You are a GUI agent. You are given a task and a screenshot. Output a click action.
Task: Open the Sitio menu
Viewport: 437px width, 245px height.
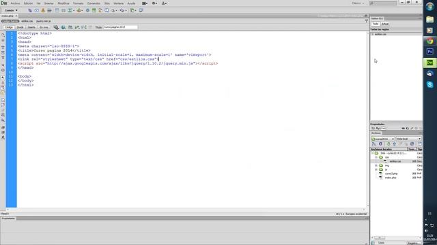click(107, 3)
